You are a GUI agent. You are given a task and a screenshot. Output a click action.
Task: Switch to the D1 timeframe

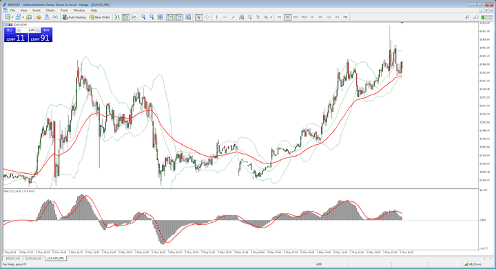click(329, 17)
